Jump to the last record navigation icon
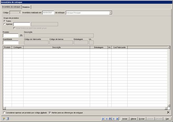The image size is (173, 122). click(x=117, y=119)
